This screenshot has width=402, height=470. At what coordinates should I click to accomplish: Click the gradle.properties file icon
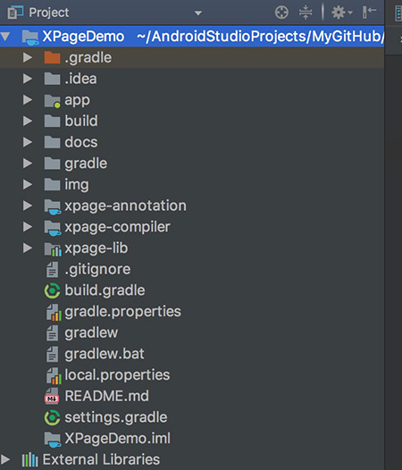click(x=54, y=313)
